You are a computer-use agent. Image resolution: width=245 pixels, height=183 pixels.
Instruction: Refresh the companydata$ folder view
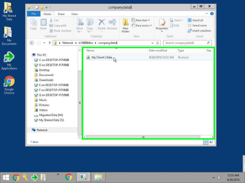pyautogui.click(x=158, y=43)
